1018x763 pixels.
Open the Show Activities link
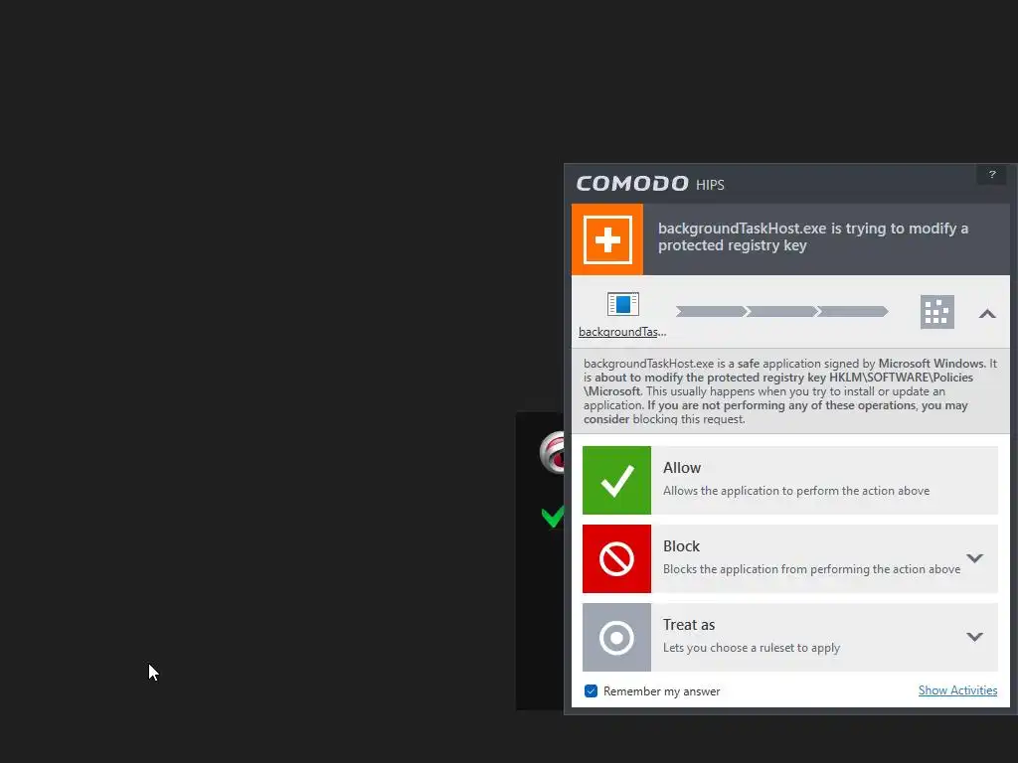pos(957,690)
